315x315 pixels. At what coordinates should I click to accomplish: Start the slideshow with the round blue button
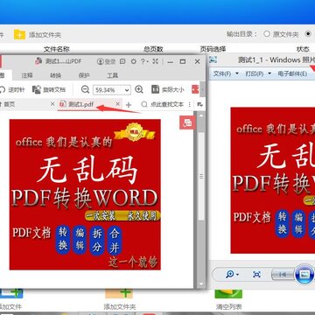pos(305,275)
